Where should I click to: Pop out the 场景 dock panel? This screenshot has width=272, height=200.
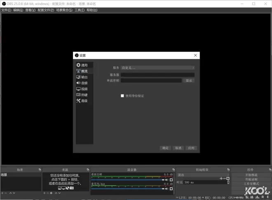[40, 169]
